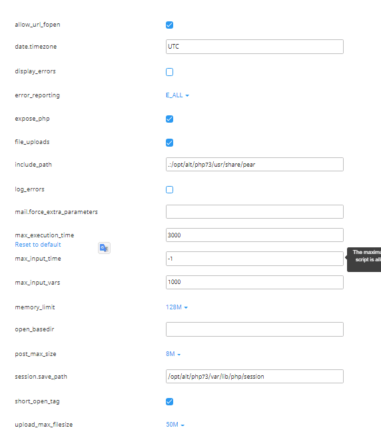
Task: Click the Reset to default link
Action: pos(38,245)
